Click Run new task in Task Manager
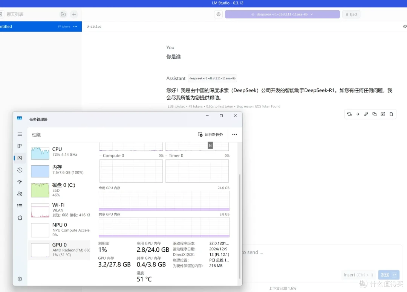 coord(210,134)
